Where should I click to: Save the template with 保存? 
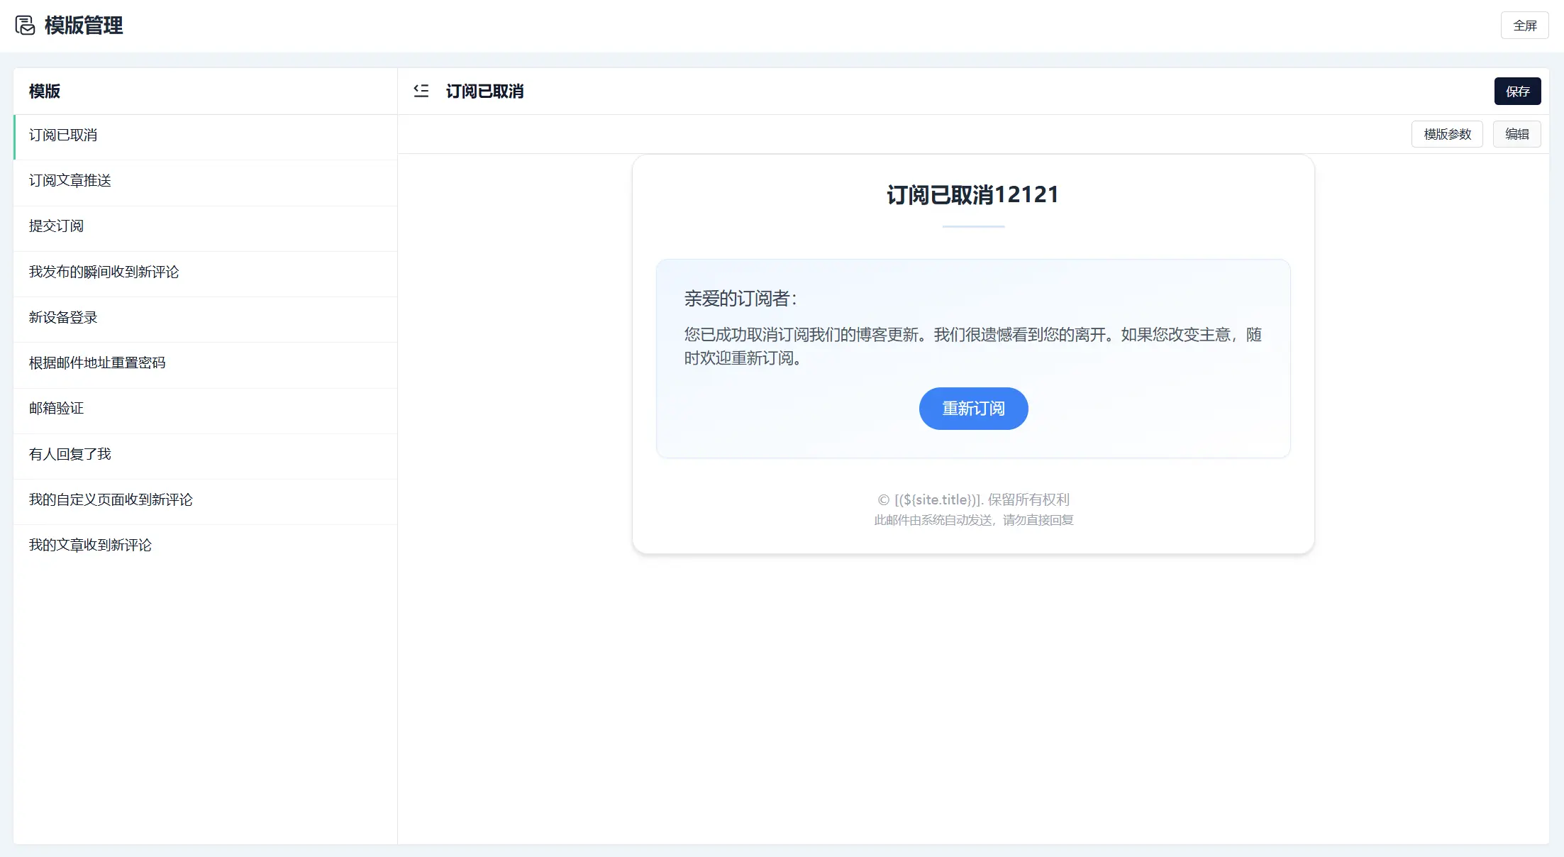coord(1517,92)
